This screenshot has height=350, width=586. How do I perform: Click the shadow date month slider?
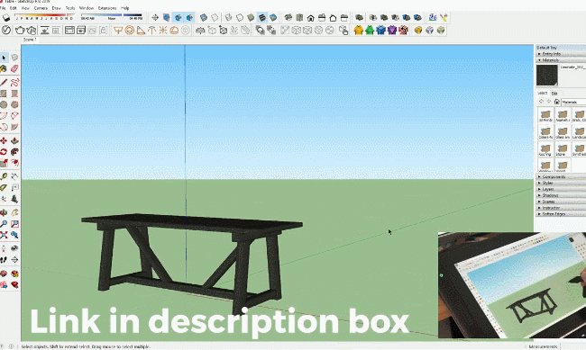point(44,16)
